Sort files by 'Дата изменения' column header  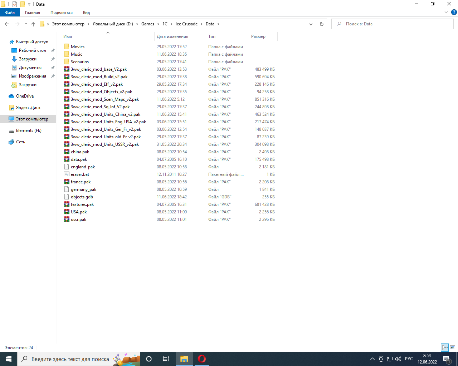tap(180, 36)
